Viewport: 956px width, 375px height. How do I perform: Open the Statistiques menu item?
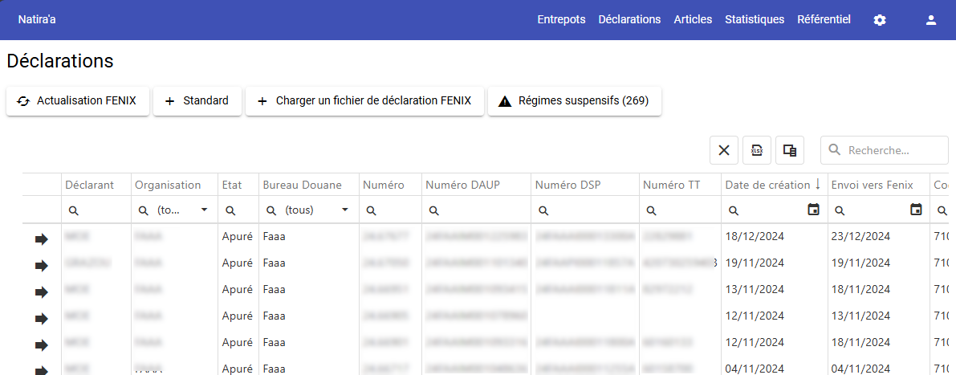click(754, 20)
